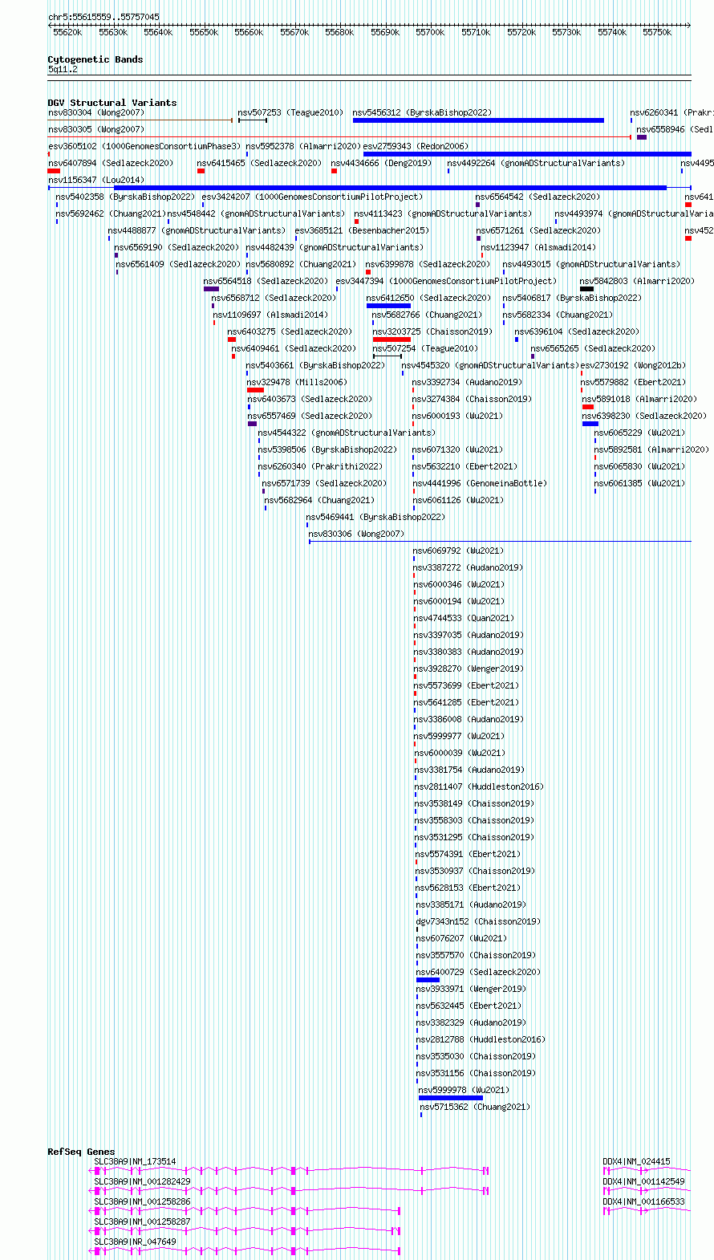
Task: Select SLC38A9|NM_173514 transcript label
Action: 135,1161
